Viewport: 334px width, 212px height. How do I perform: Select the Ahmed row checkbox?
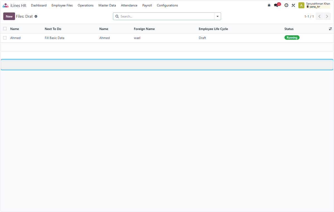coord(5,38)
